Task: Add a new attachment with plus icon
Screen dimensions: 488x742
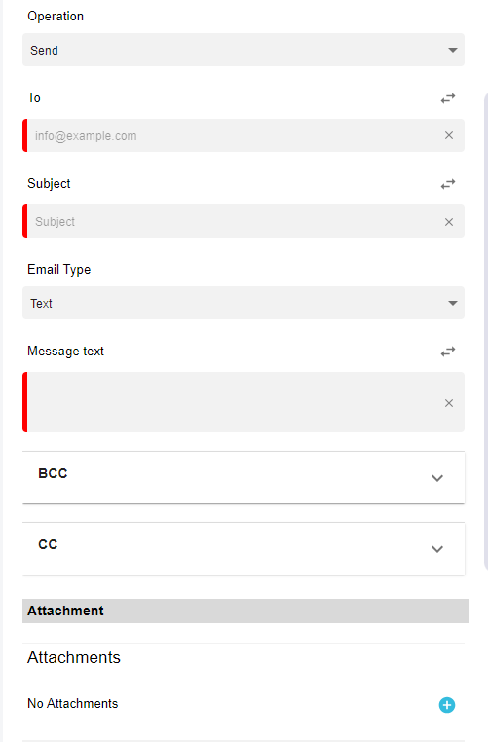Action: (x=447, y=705)
